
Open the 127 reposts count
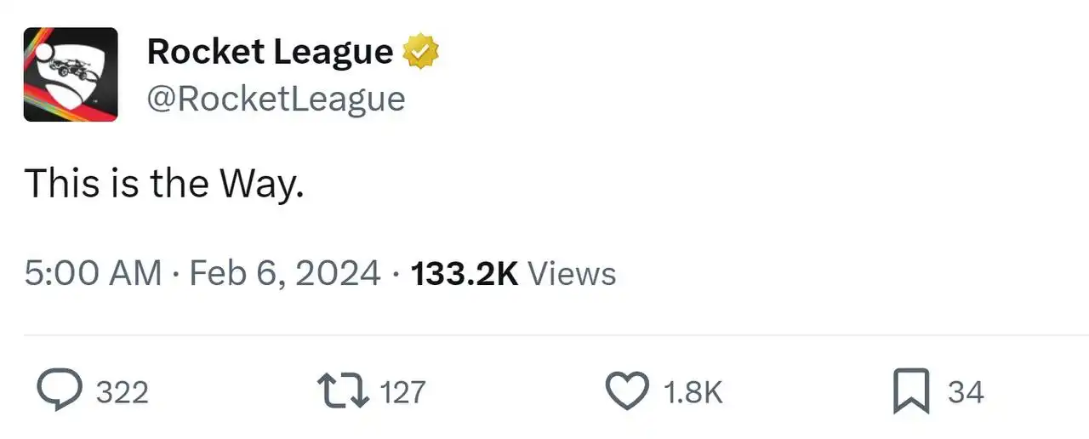[402, 392]
